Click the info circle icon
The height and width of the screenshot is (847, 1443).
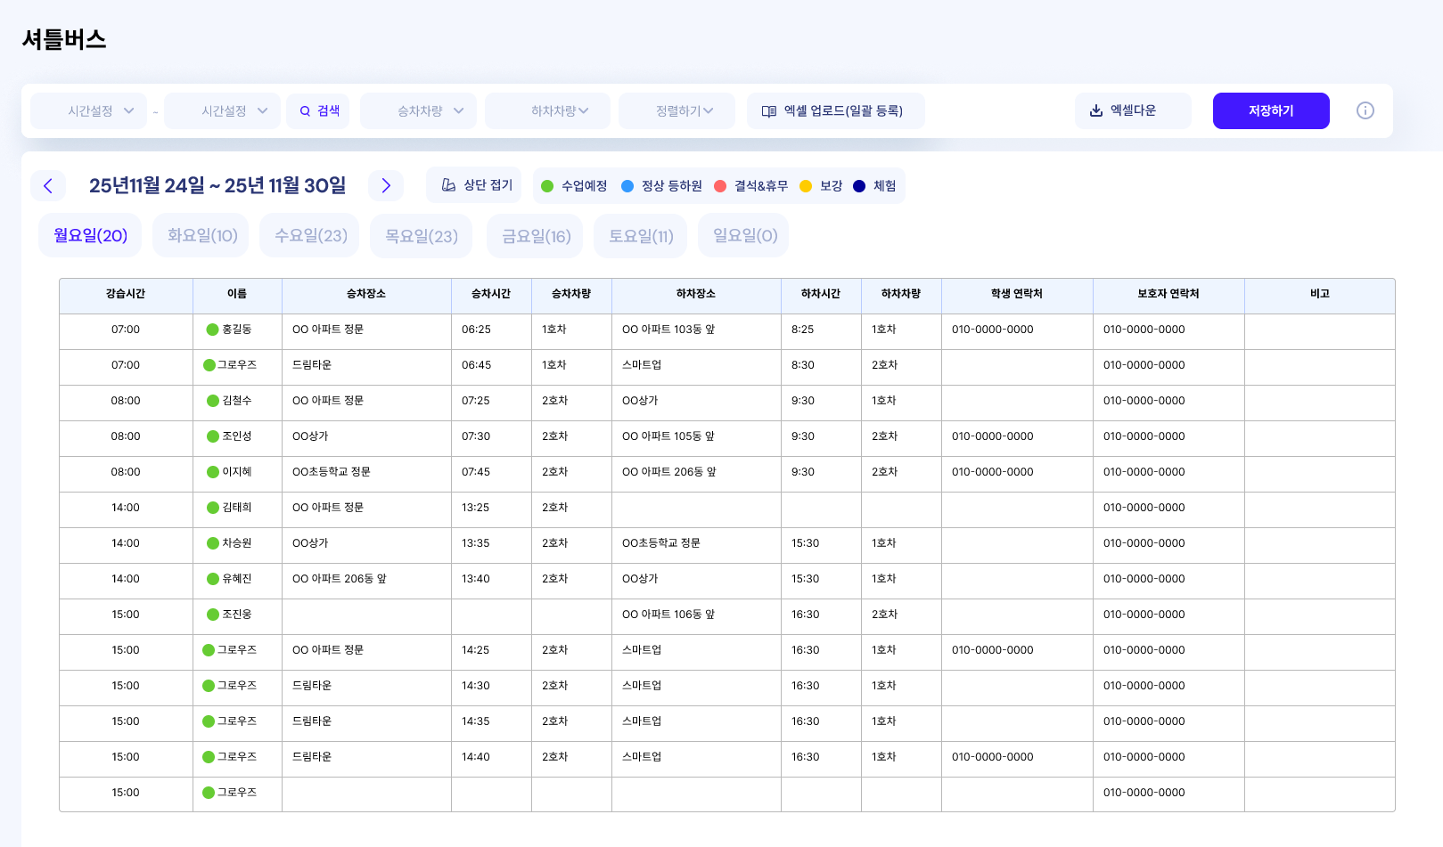(1365, 110)
